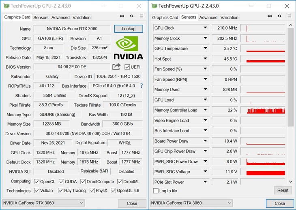Open the hamburger menu in left window
This screenshot has width=296, height=210.
click(x=141, y=16)
